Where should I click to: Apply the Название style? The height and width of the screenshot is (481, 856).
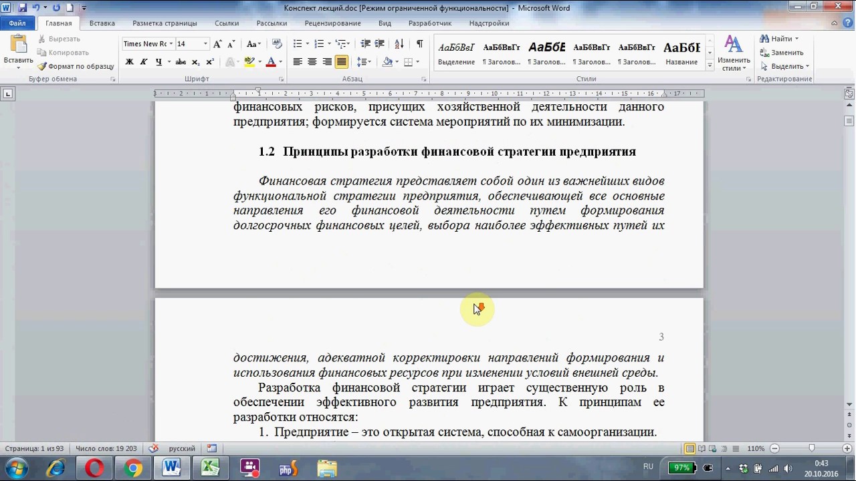pyautogui.click(x=681, y=54)
